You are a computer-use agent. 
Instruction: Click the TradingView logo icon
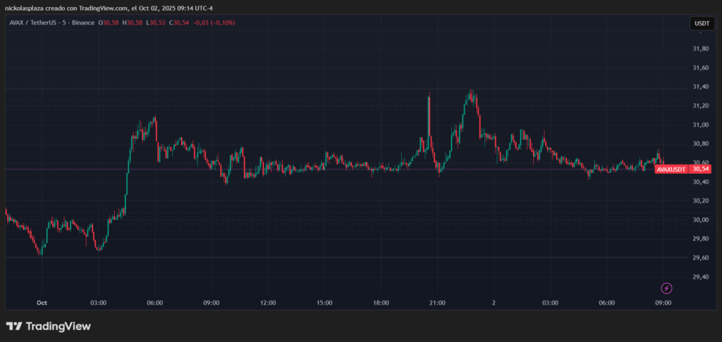13,327
